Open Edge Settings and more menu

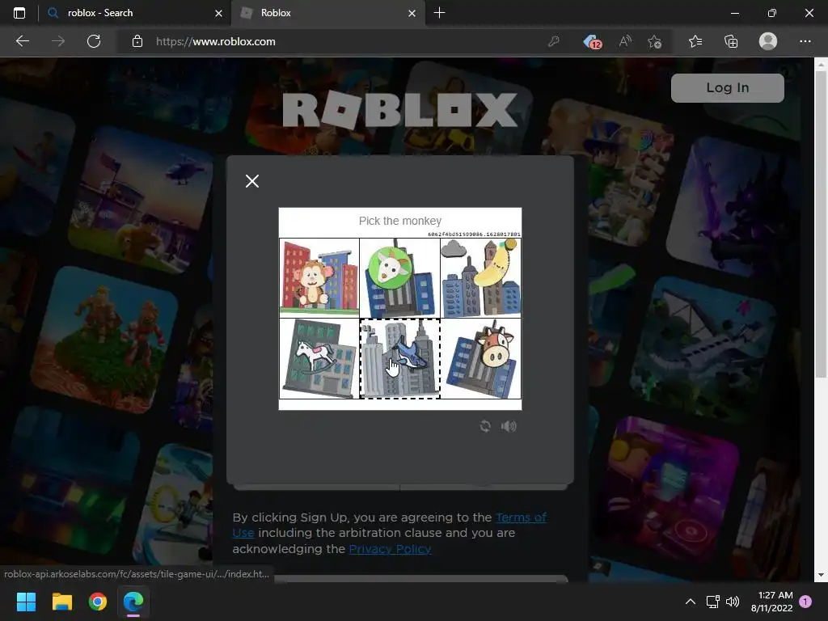pyautogui.click(x=805, y=41)
